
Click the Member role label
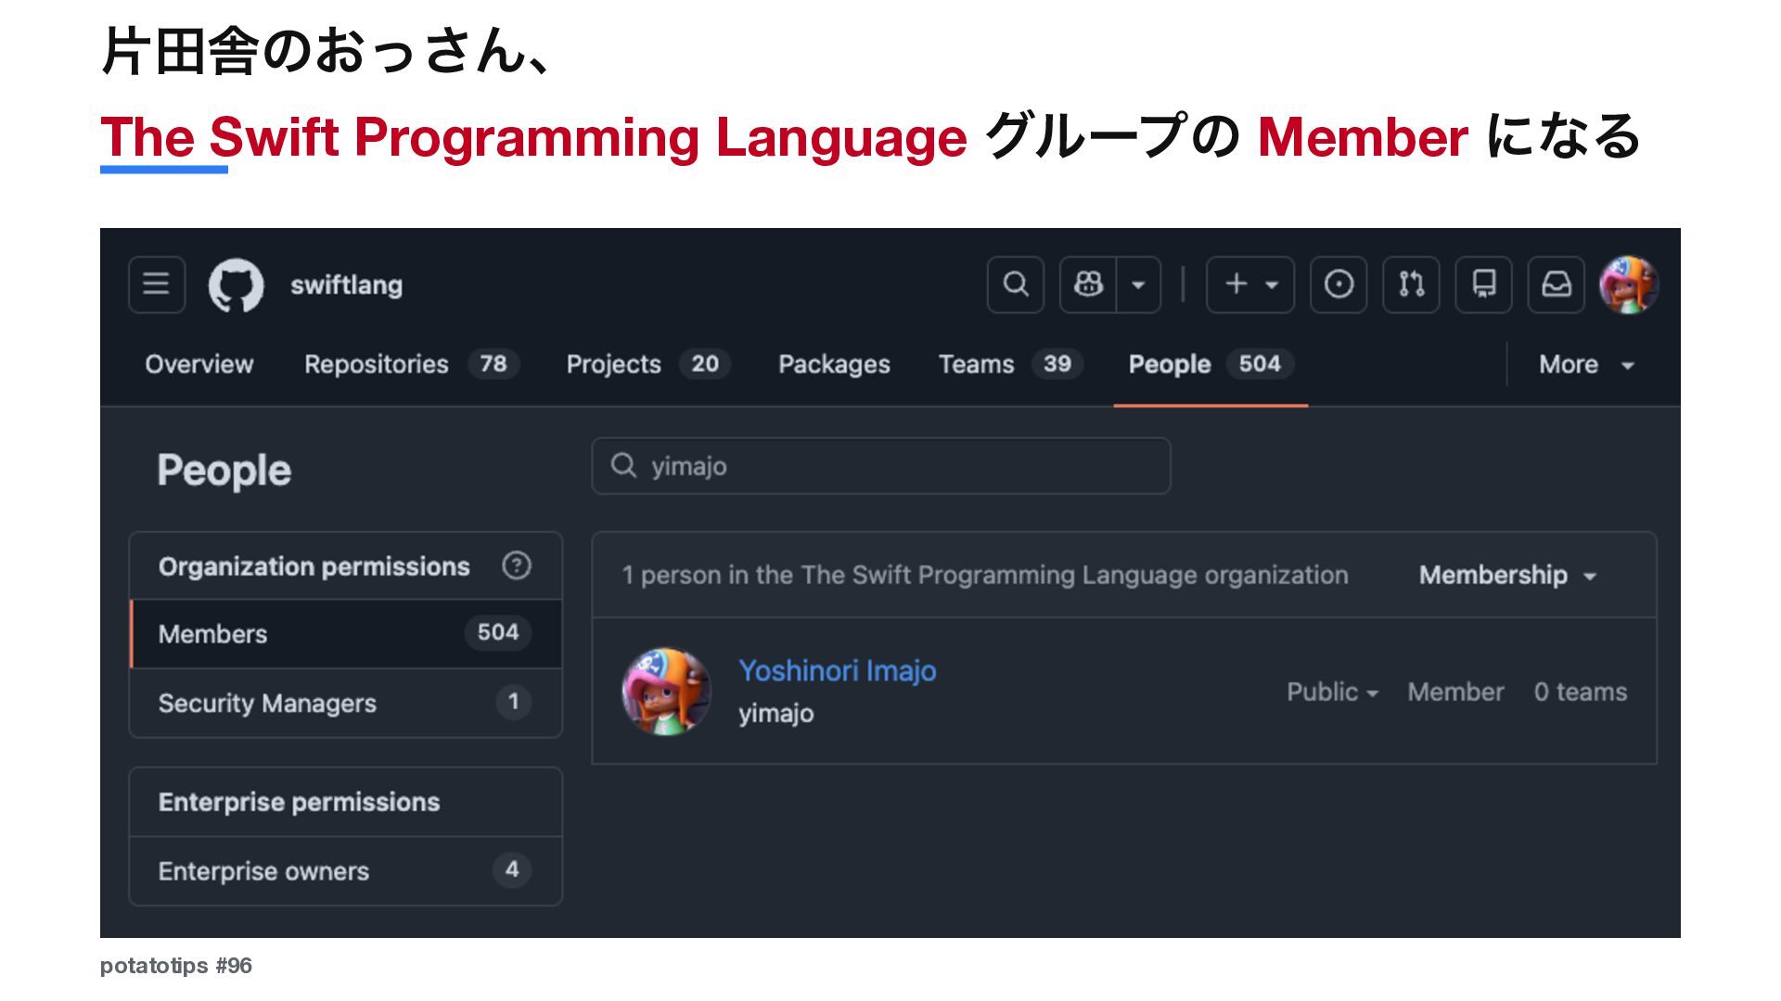coord(1455,691)
